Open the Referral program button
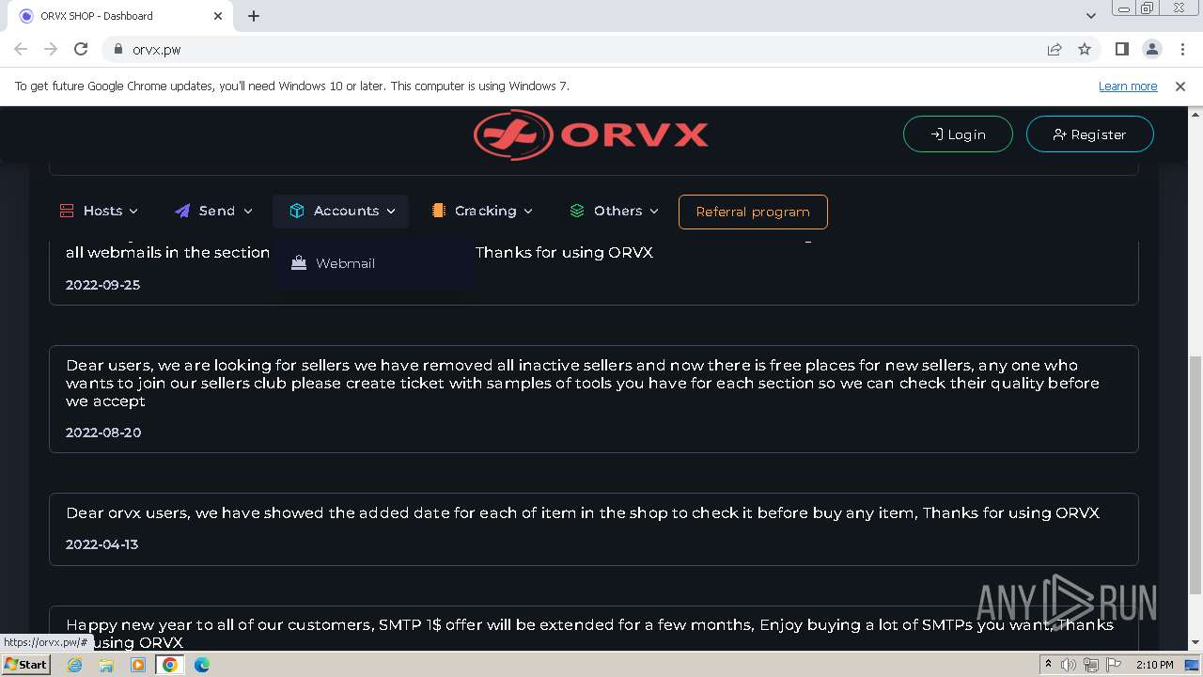 [x=753, y=212]
